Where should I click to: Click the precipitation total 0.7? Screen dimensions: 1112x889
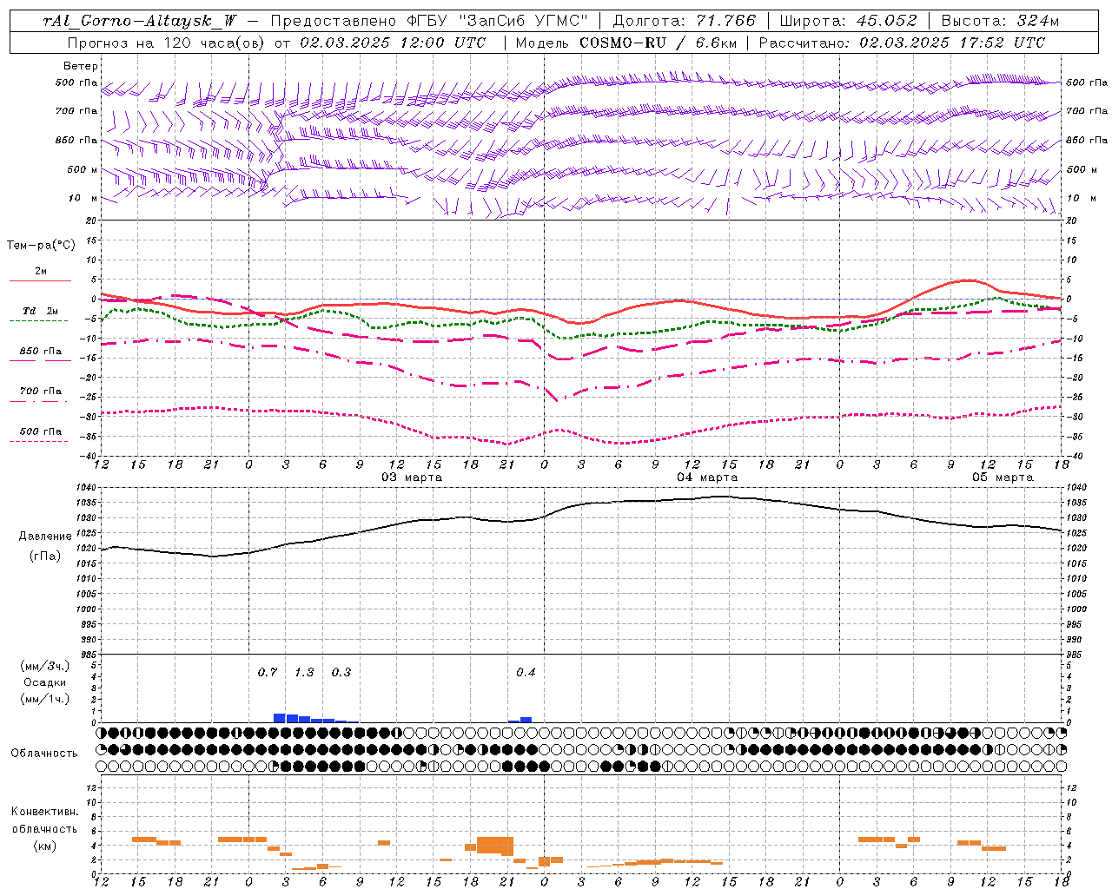click(x=268, y=673)
